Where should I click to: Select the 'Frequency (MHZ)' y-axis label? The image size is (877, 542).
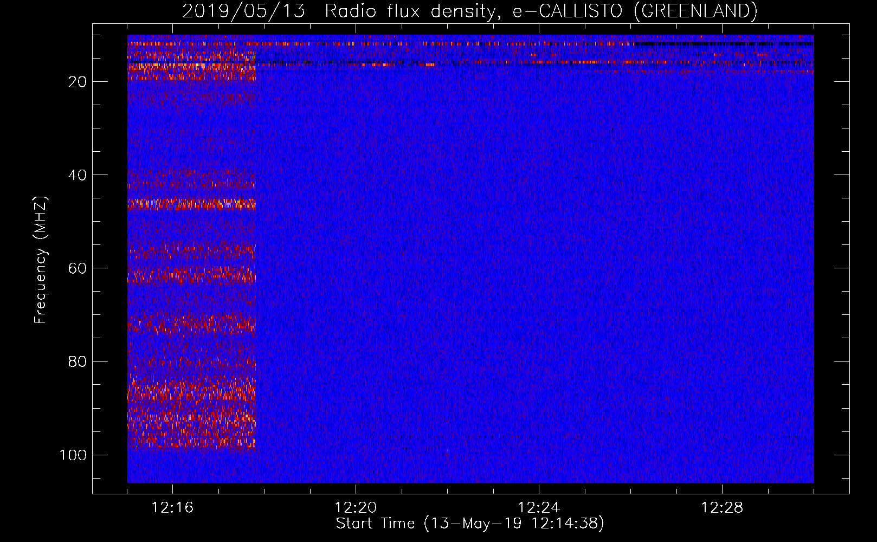tap(41, 260)
